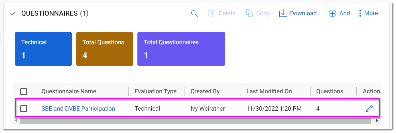Click the brown Total Questions tile
Image resolution: width=396 pixels, height=133 pixels.
point(104,49)
